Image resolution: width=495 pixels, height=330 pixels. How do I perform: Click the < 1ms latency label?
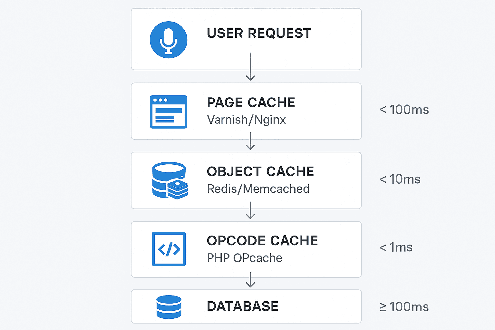pyautogui.click(x=396, y=247)
